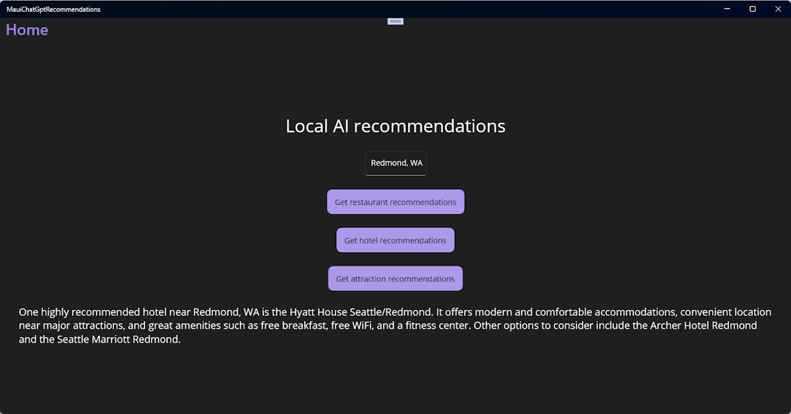The width and height of the screenshot is (791, 414).
Task: Select the hotel recommendation result text
Action: (395, 325)
